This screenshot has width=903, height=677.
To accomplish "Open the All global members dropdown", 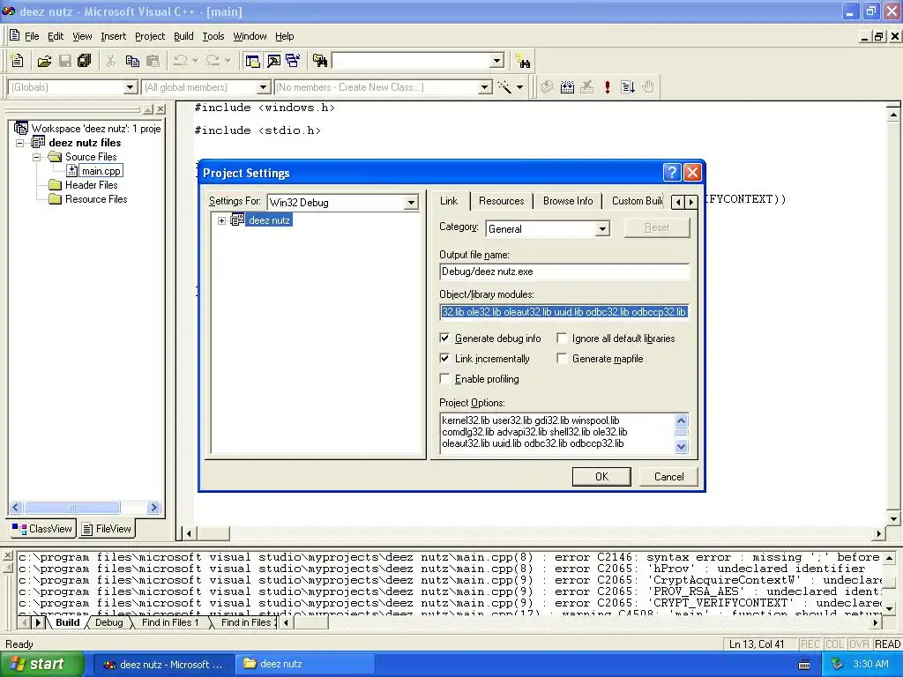I will pyautogui.click(x=263, y=87).
